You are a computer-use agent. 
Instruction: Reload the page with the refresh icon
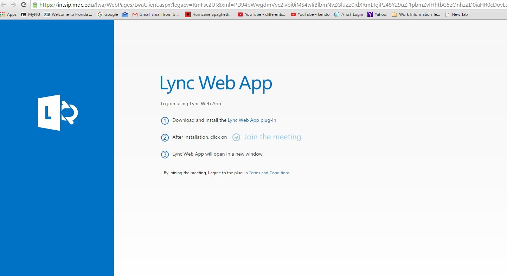pyautogui.click(x=24, y=5)
